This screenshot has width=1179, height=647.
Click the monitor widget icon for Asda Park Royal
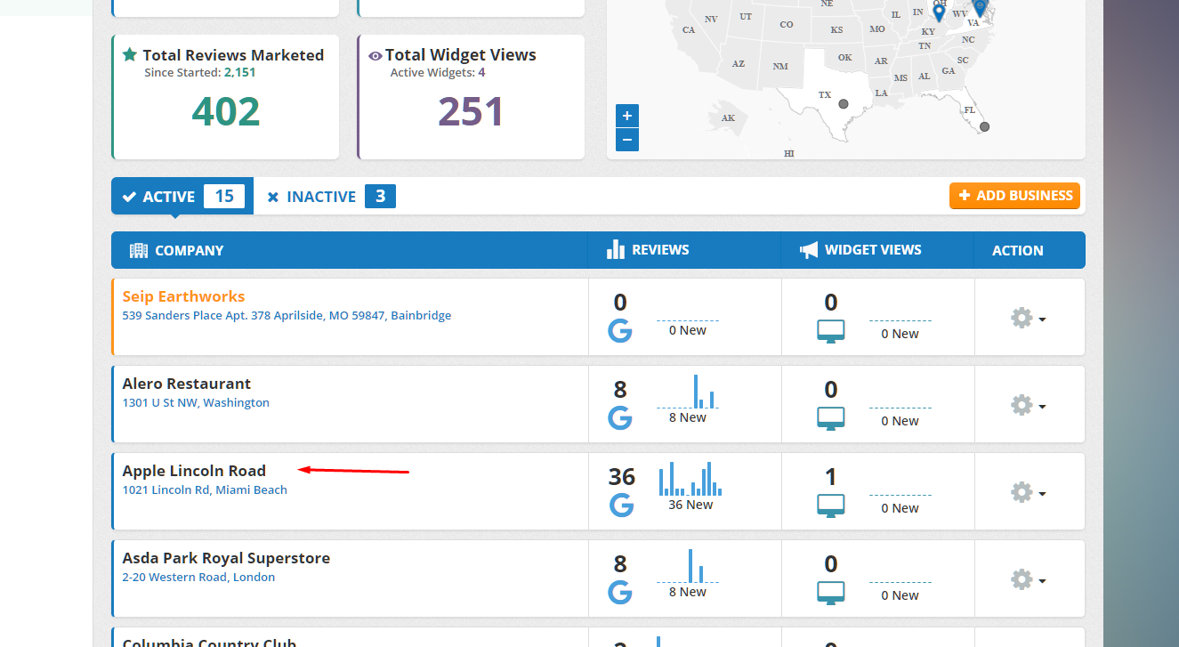click(x=830, y=593)
